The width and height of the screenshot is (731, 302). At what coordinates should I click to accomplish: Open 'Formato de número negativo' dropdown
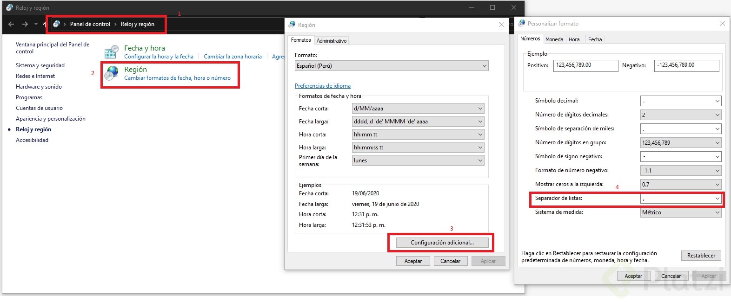click(x=681, y=170)
